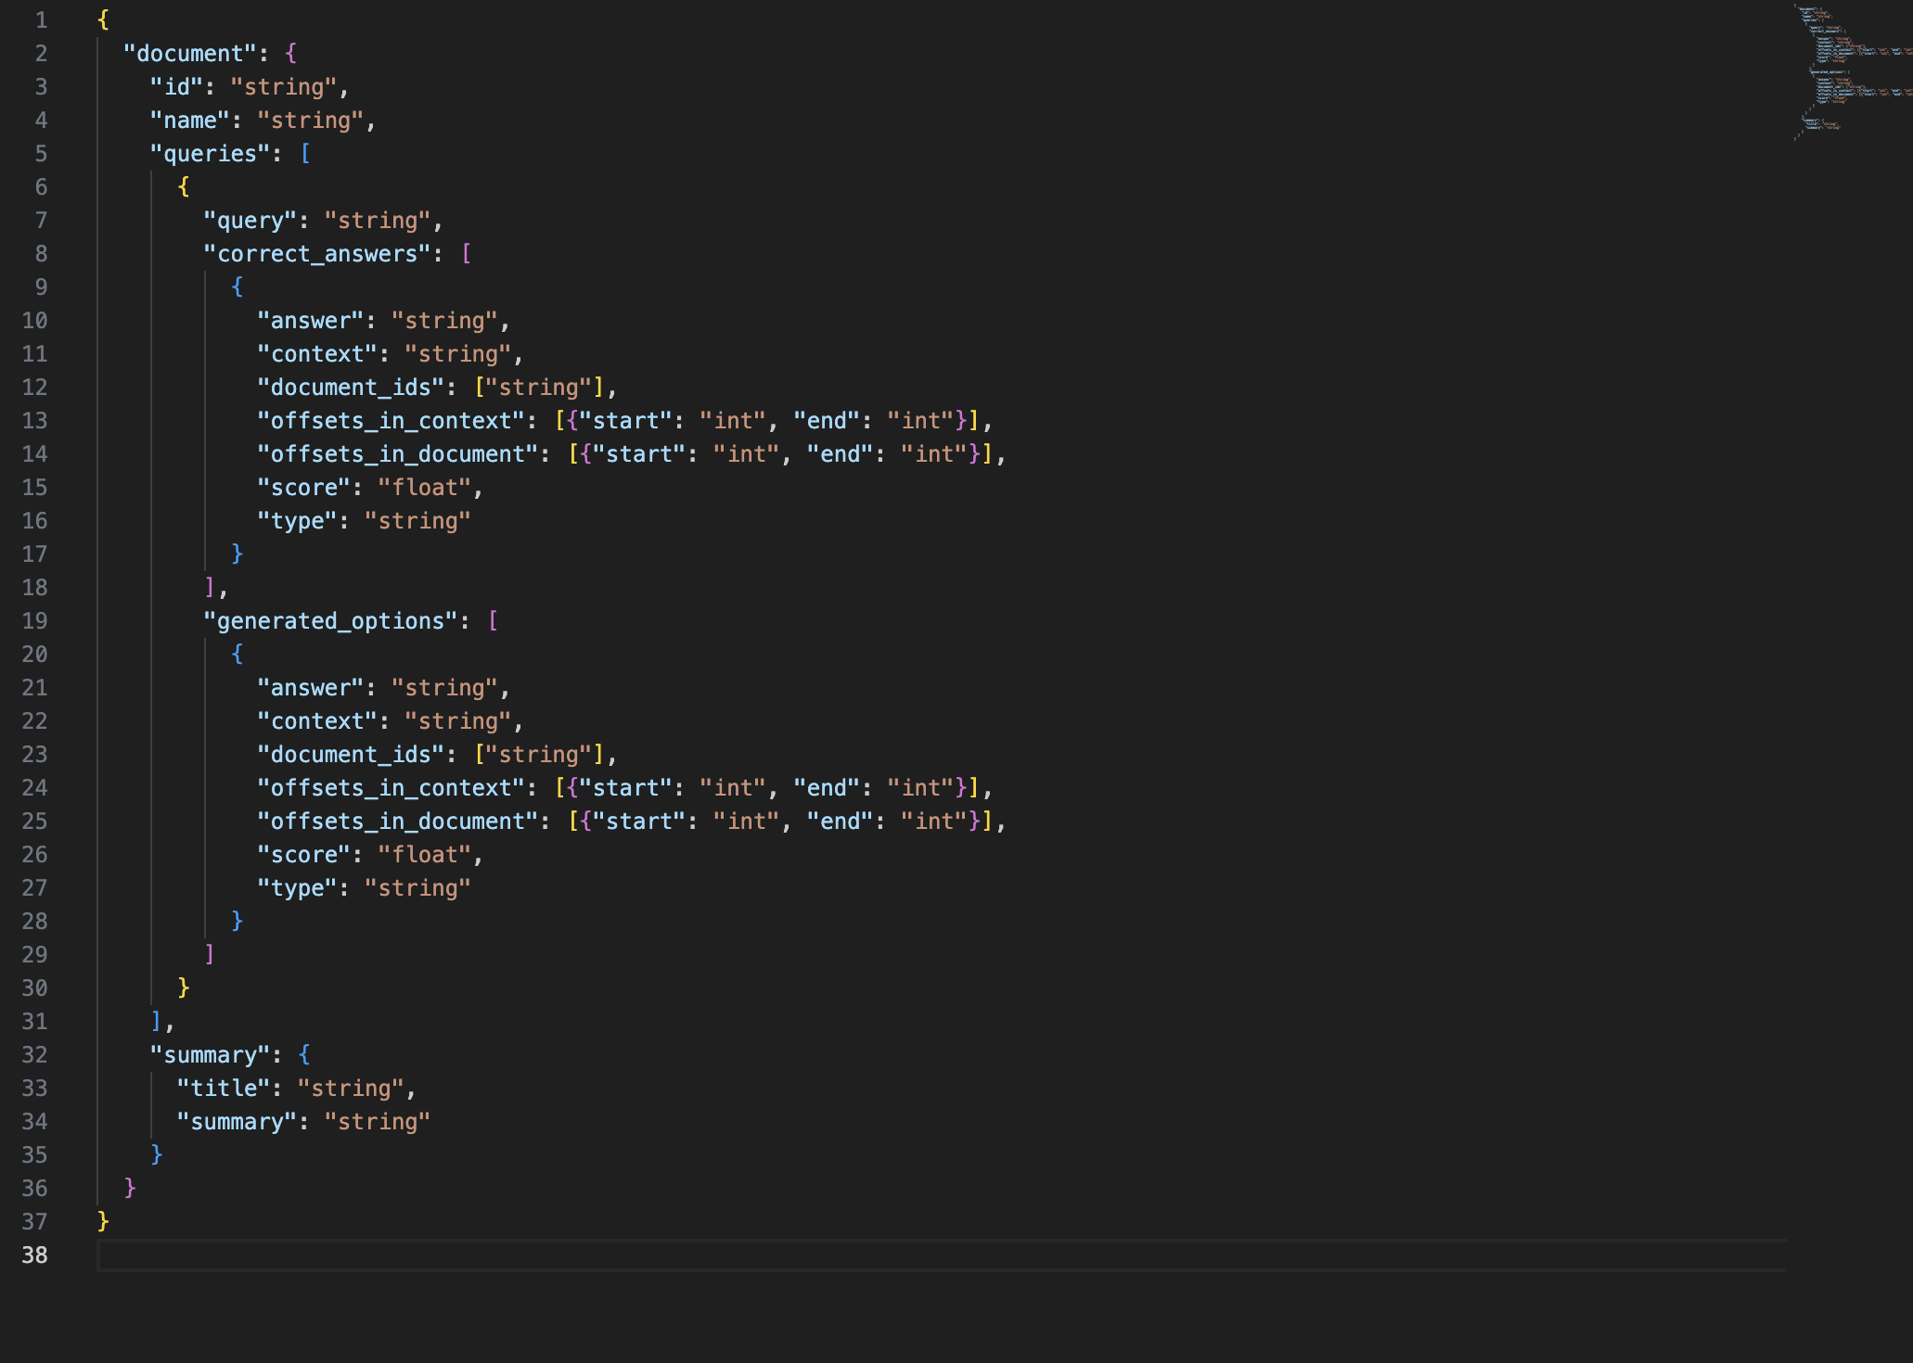1913x1363 pixels.
Task: Click the opening brace on line 1
Action: tap(103, 20)
